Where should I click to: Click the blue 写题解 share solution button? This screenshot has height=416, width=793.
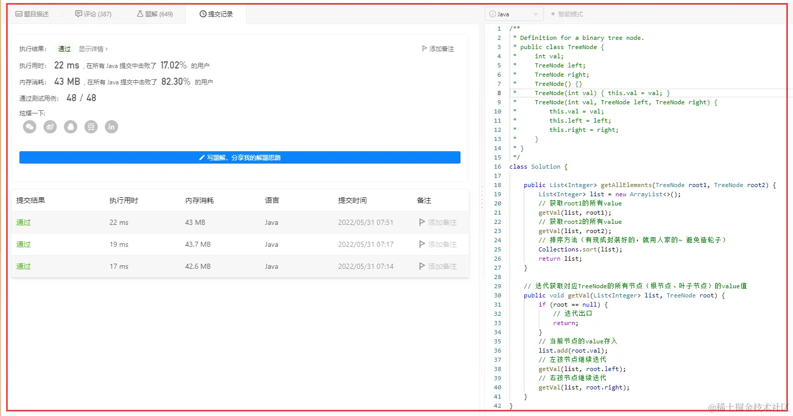click(240, 157)
